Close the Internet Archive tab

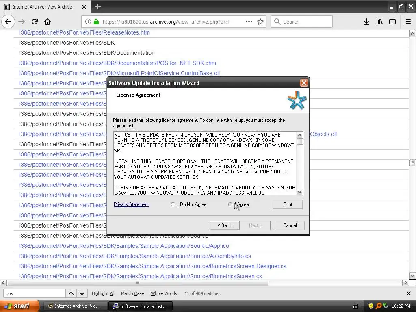point(84,7)
